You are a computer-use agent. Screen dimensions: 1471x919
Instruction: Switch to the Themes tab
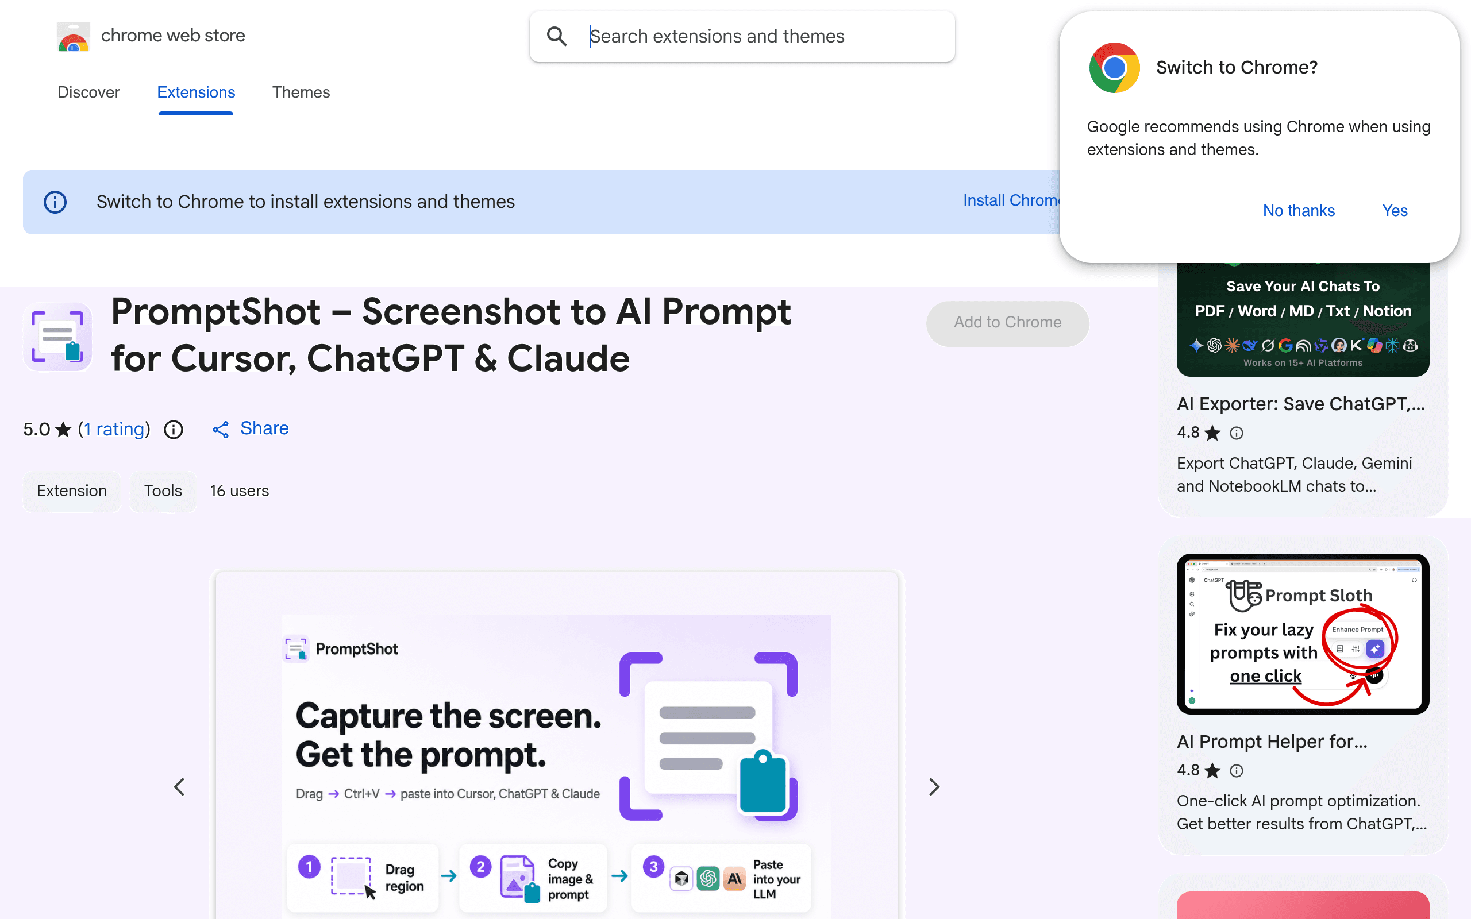coord(301,92)
